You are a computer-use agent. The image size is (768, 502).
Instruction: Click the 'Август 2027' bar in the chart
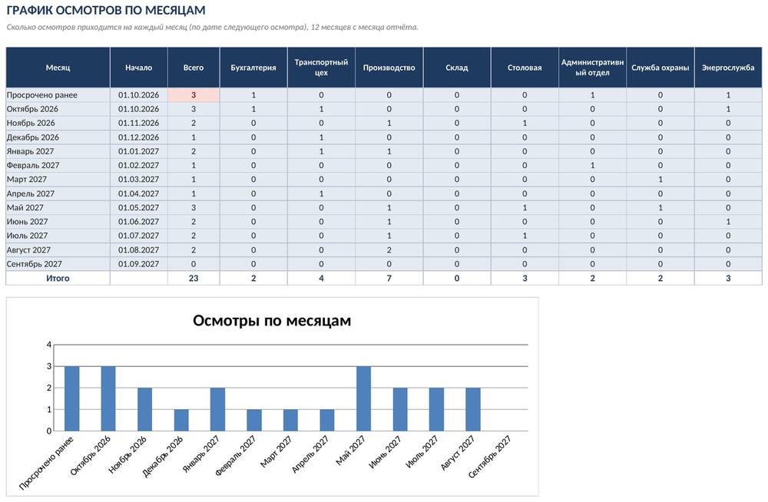[473, 409]
